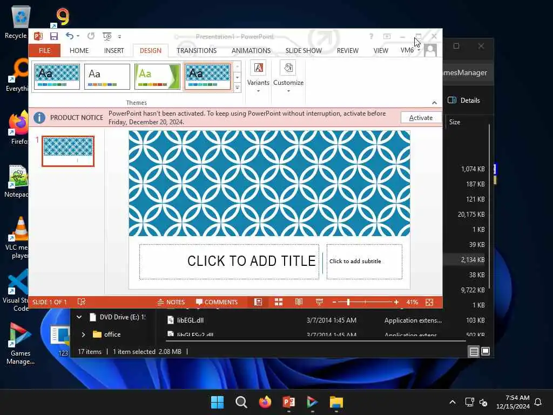Open File Explorer from the taskbar
This screenshot has height=415, width=553.
336,402
